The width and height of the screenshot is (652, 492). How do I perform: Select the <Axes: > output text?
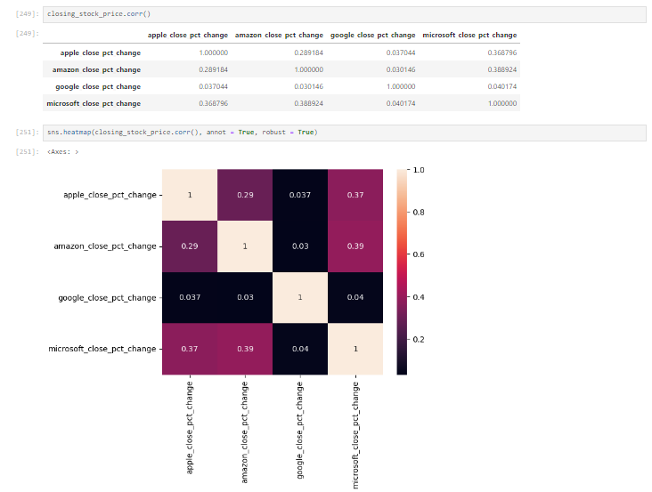pyautogui.click(x=62, y=152)
